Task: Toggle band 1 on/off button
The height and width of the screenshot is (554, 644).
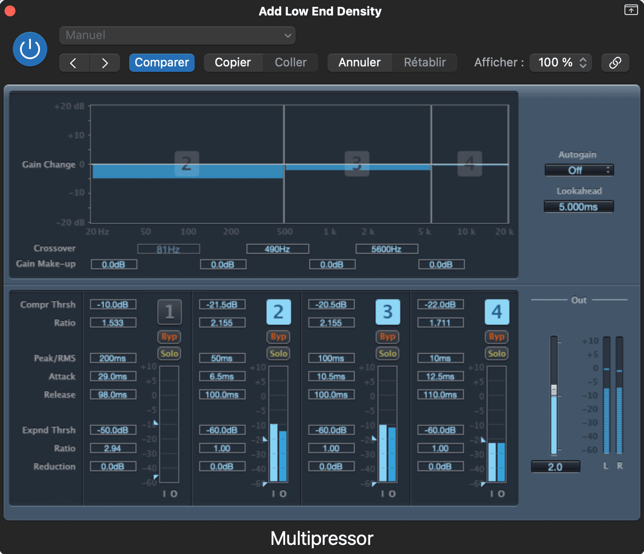Action: (169, 312)
